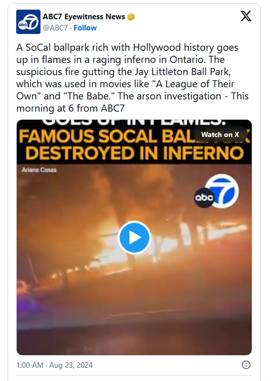Open the ABC7 profile avatar

pyautogui.click(x=28, y=22)
